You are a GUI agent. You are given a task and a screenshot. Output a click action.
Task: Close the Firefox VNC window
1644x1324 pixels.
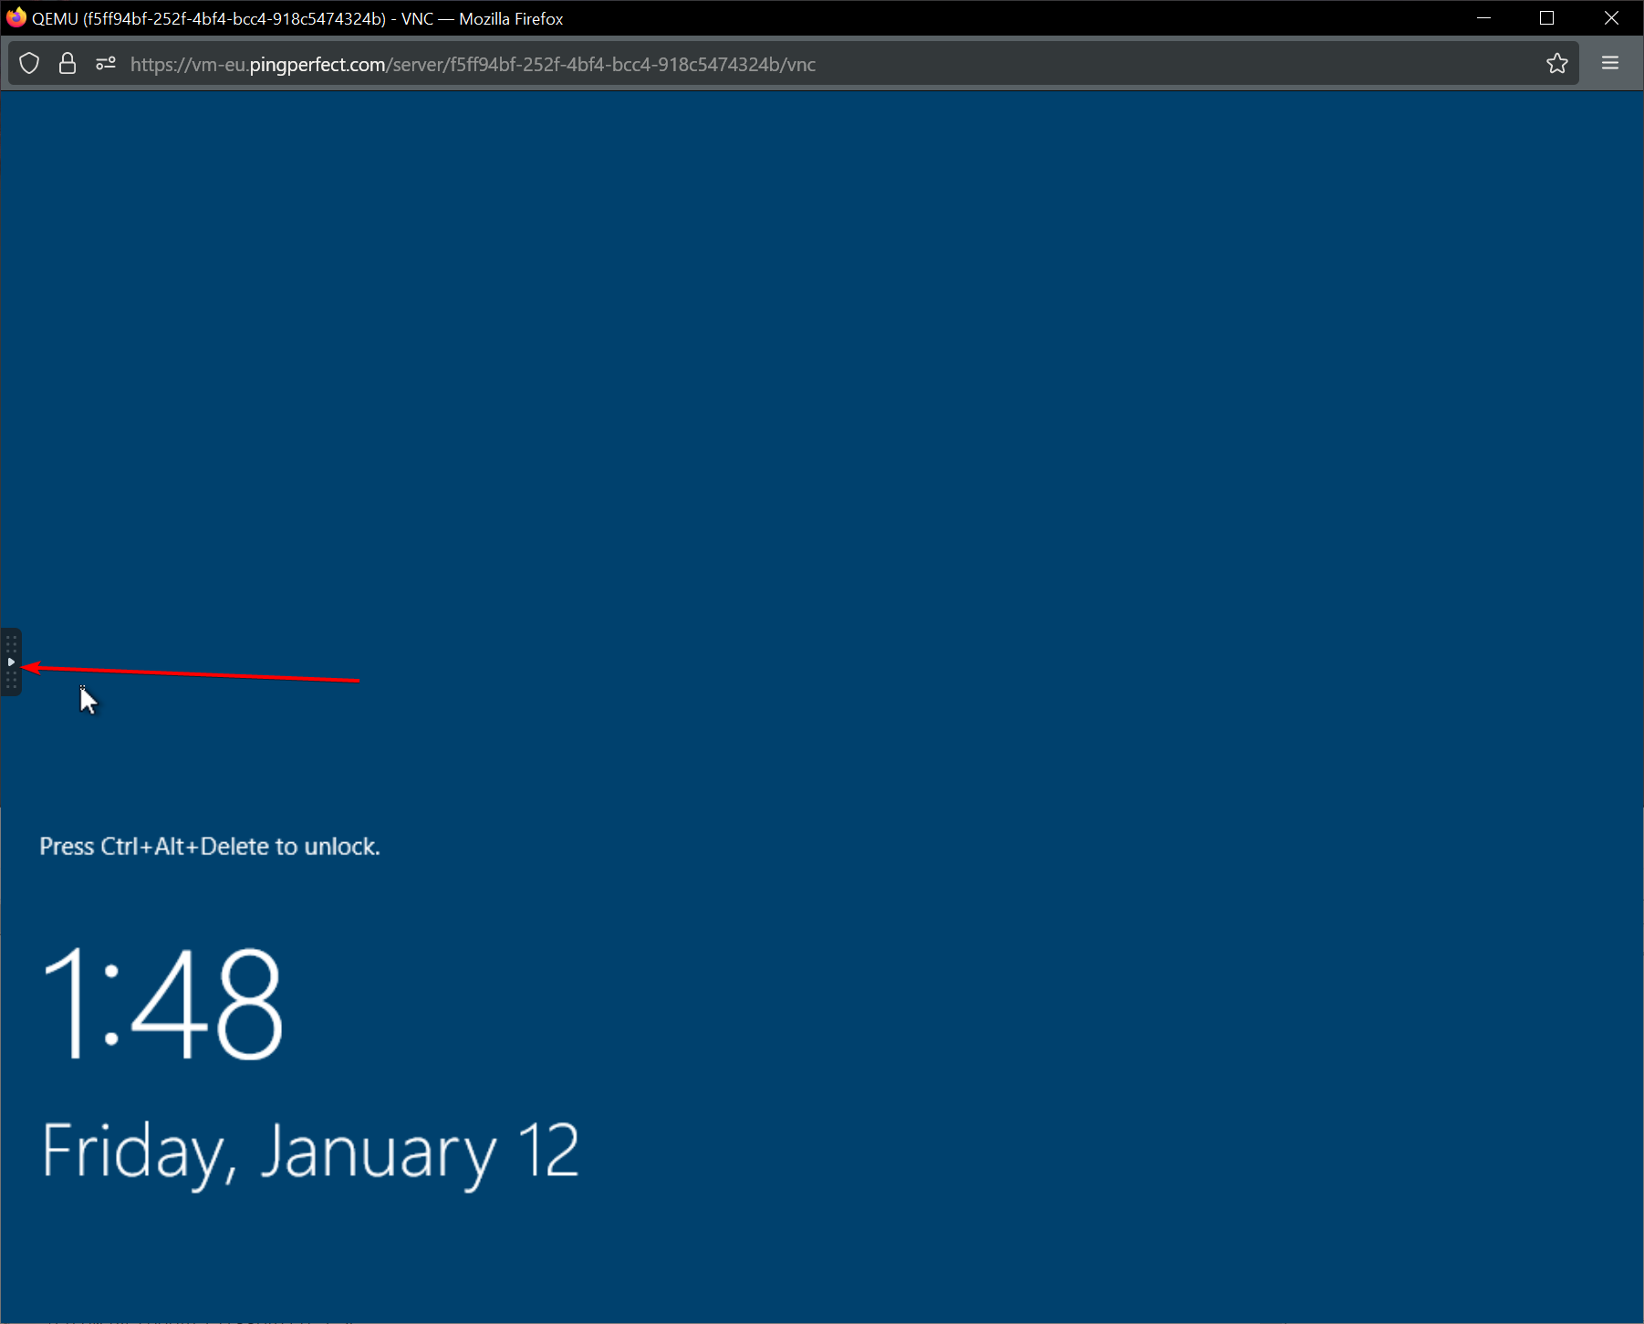[x=1611, y=18]
